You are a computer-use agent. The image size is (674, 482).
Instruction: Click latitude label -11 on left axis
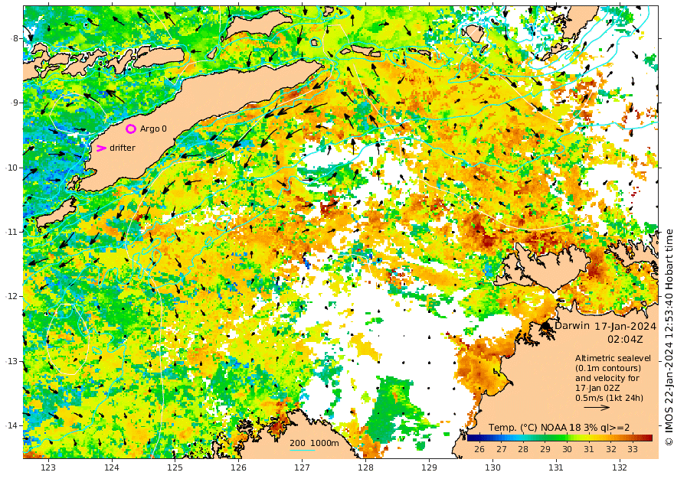click(x=12, y=232)
